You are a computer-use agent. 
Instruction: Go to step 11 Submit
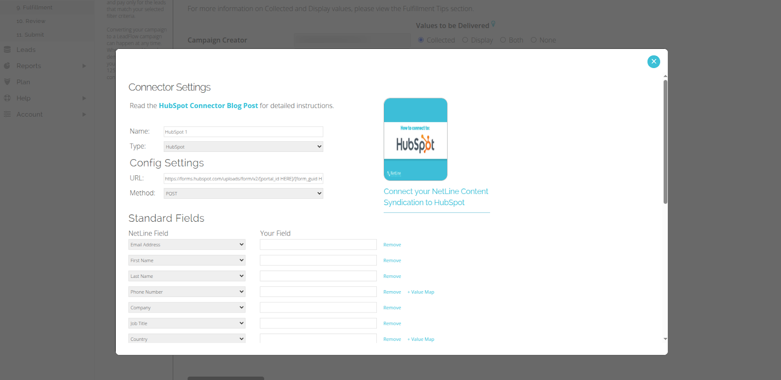(x=30, y=35)
